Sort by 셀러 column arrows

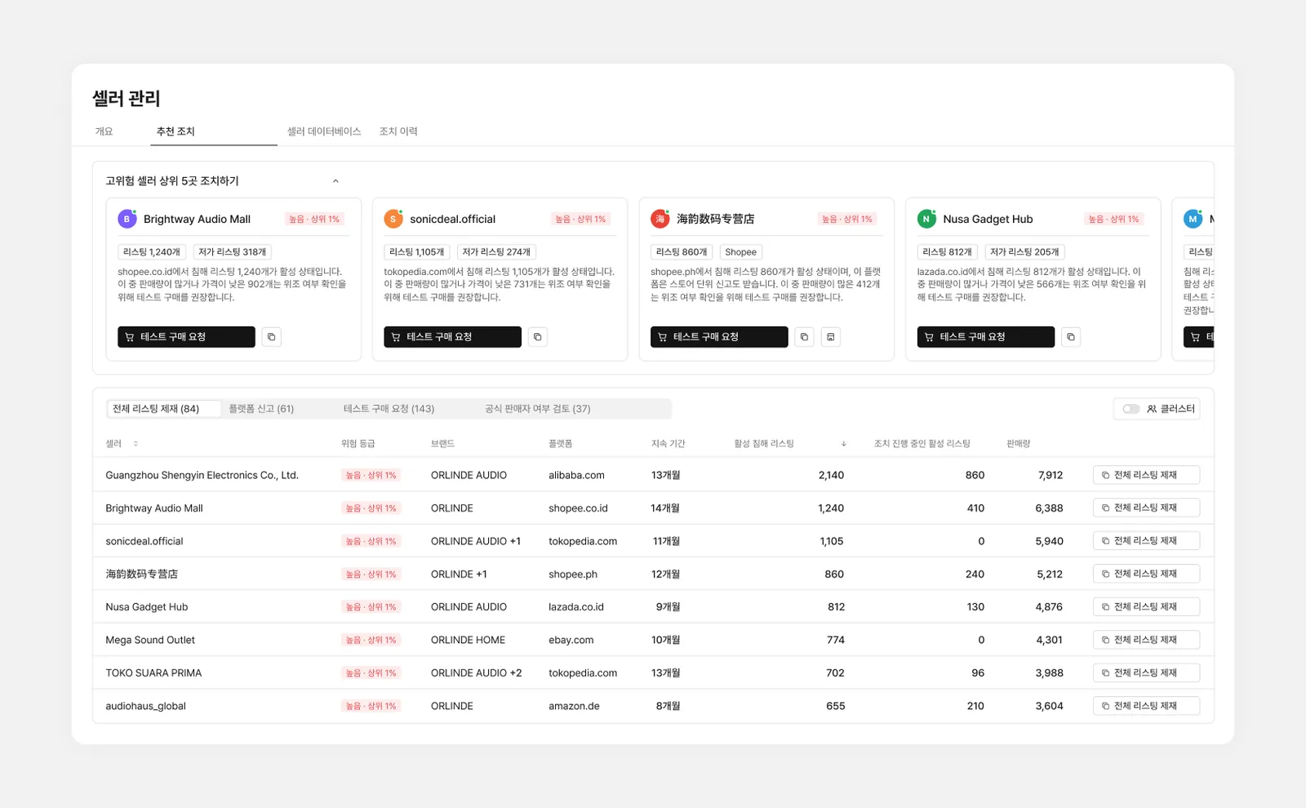pyautogui.click(x=135, y=444)
